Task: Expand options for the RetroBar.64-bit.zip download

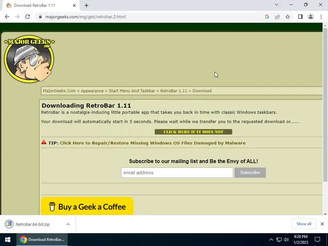Action: click(x=68, y=224)
